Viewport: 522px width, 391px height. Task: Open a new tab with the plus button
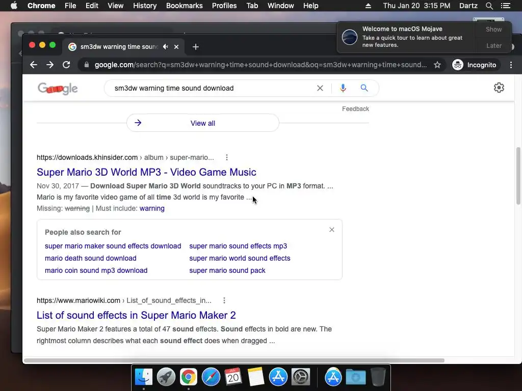click(196, 47)
